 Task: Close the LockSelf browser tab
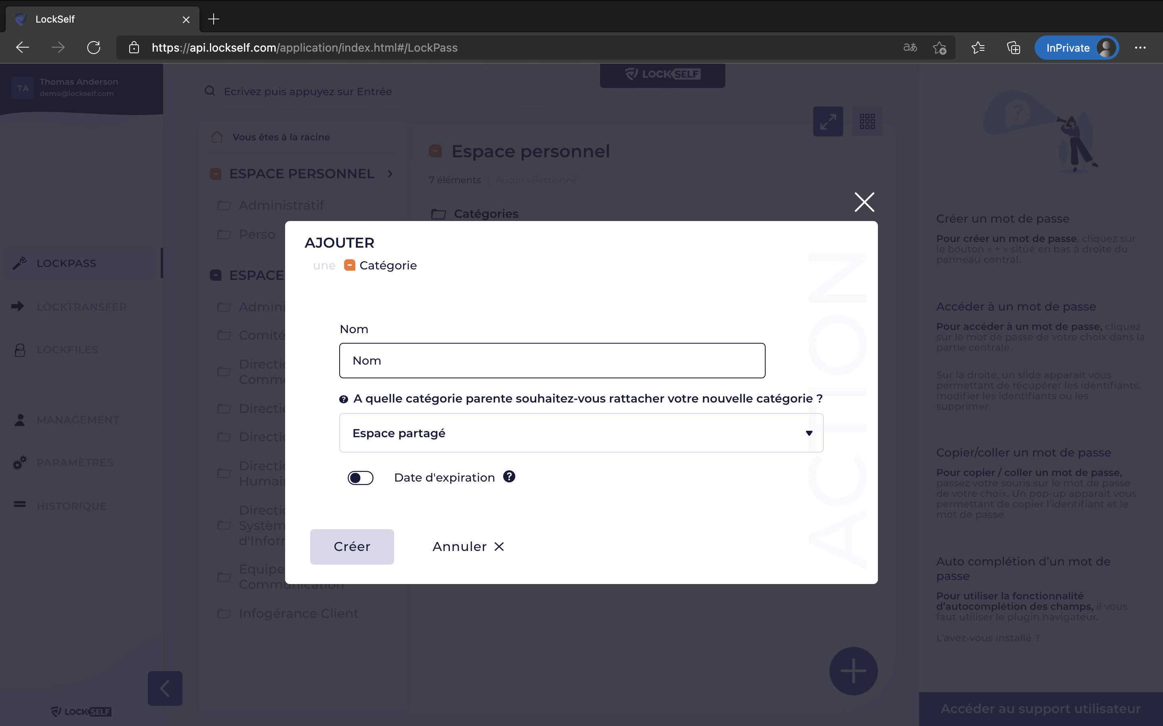186,20
